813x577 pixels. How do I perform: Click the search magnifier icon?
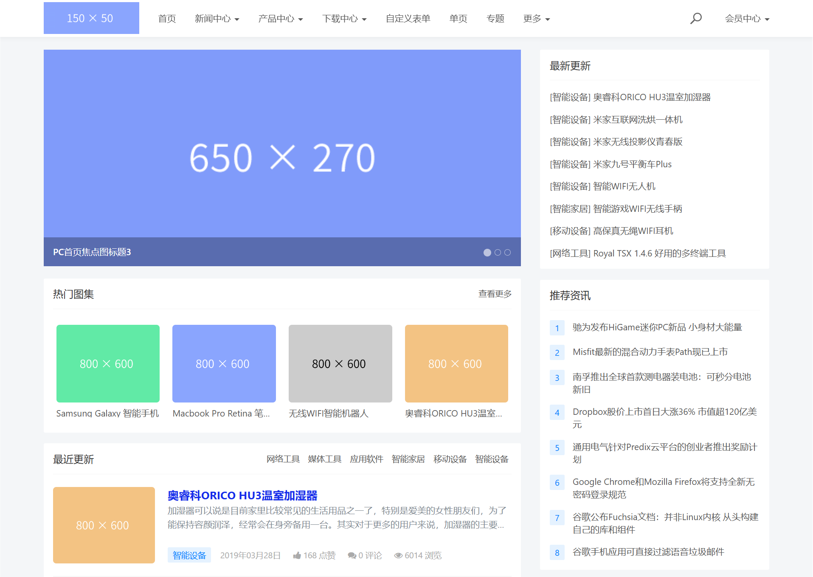point(696,18)
